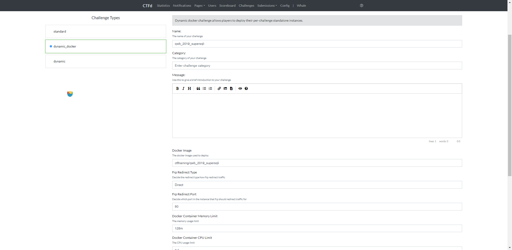Insert heading in message editor
The image size is (512, 250).
189,89
